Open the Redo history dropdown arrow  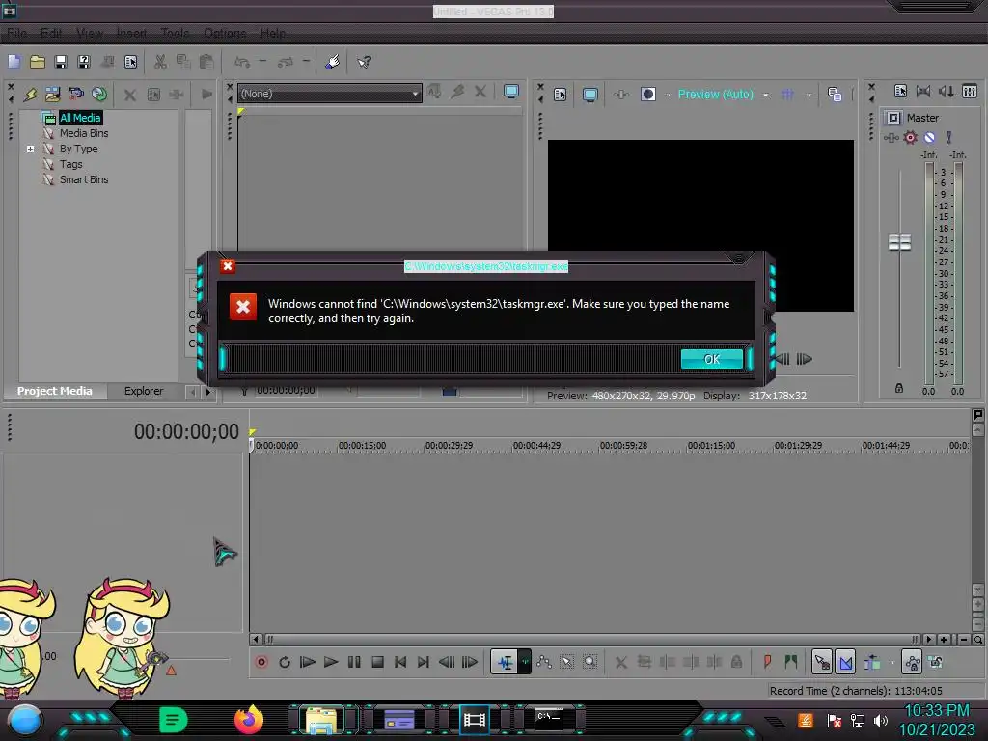click(x=306, y=62)
